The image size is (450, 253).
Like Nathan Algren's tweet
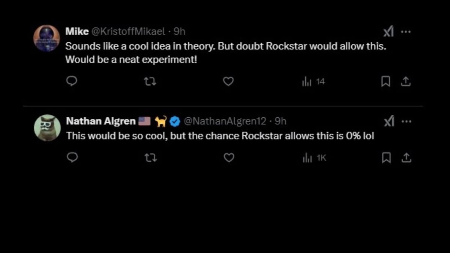[x=229, y=158]
